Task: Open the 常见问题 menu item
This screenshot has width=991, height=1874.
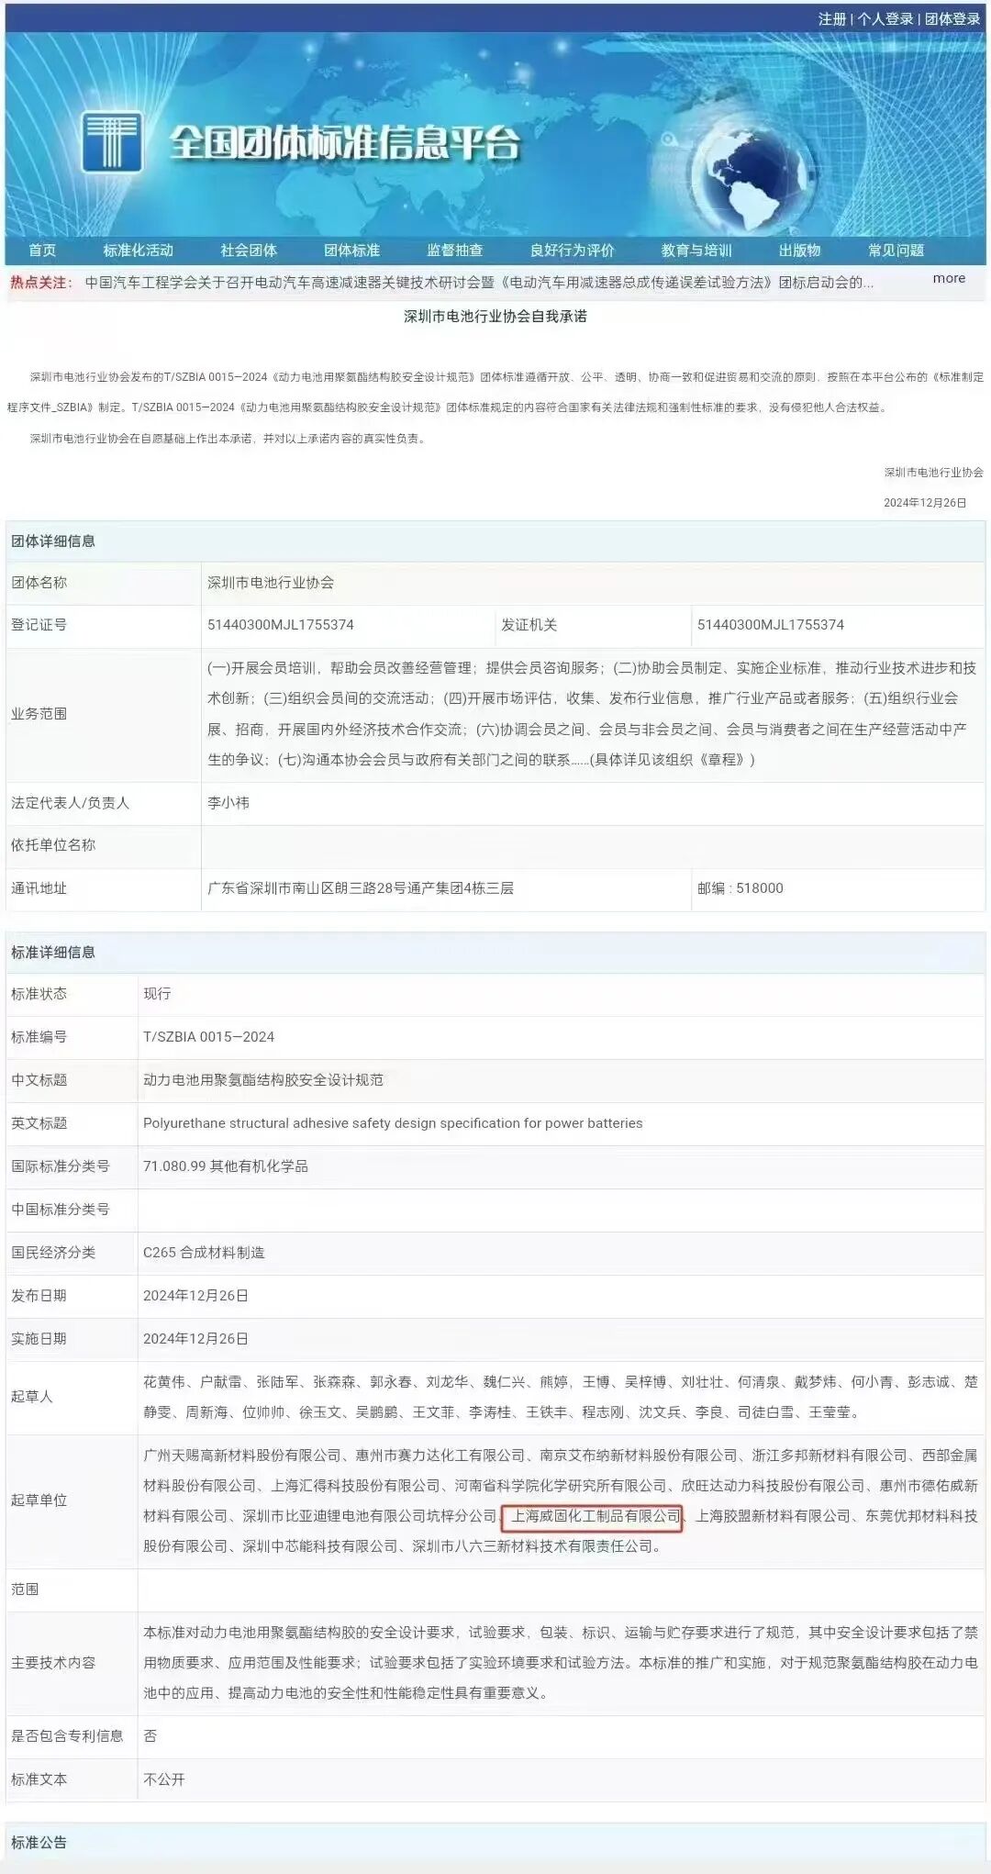Action: point(896,251)
